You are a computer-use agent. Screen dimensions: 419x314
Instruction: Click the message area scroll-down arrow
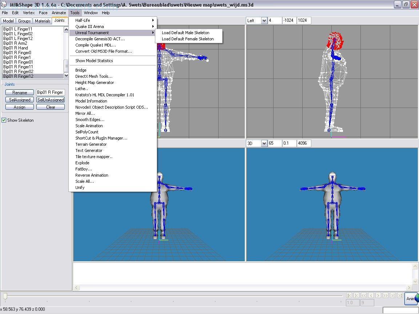tap(415, 281)
